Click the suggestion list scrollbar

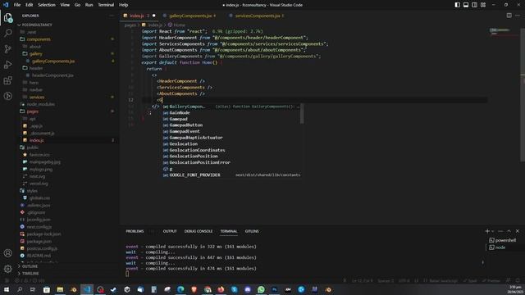point(302,113)
